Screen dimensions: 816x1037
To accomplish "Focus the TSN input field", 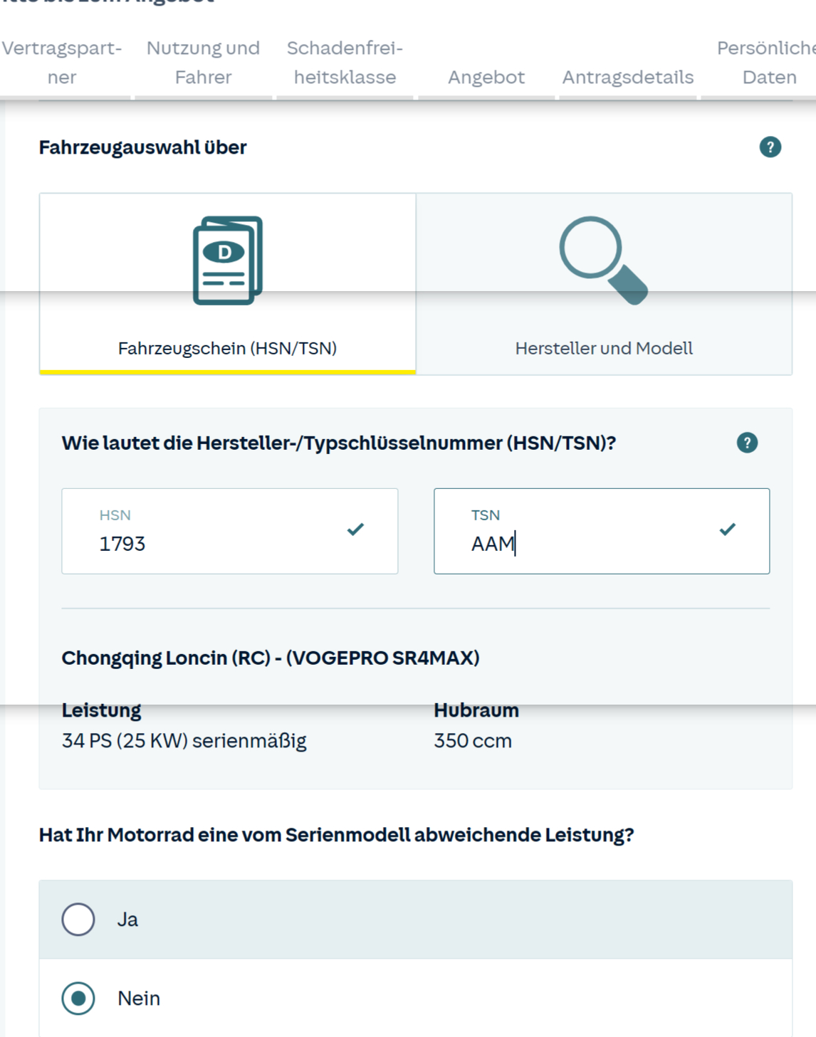I will coord(602,531).
